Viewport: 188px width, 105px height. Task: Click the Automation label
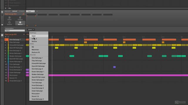(x=9, y=28)
